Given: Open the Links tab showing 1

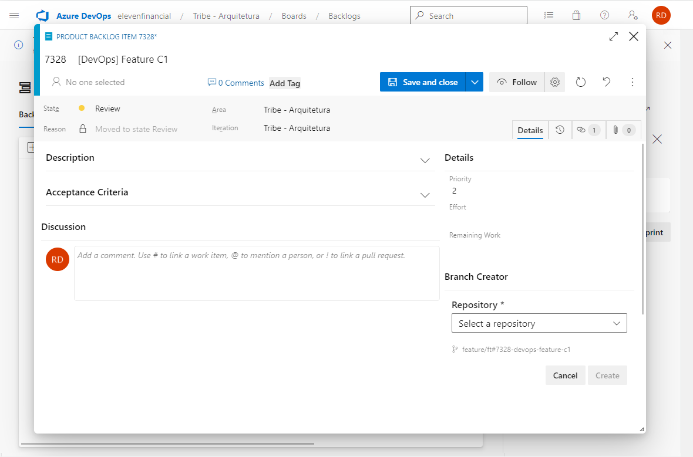Looking at the screenshot, I should click(x=588, y=130).
